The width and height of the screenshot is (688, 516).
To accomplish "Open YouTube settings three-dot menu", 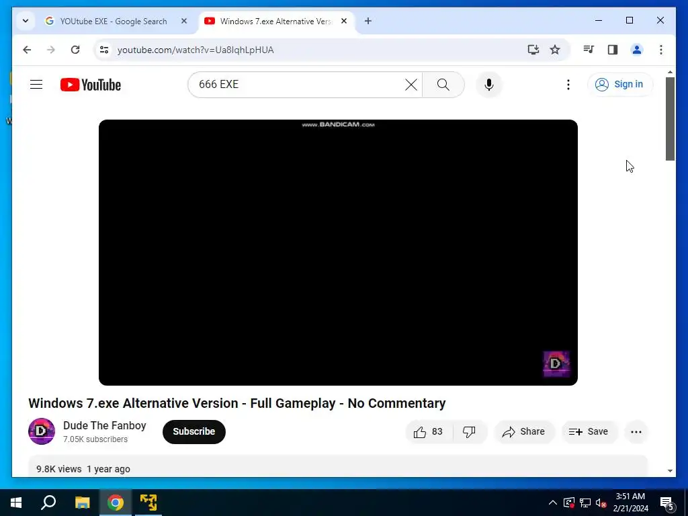I will pyautogui.click(x=568, y=85).
